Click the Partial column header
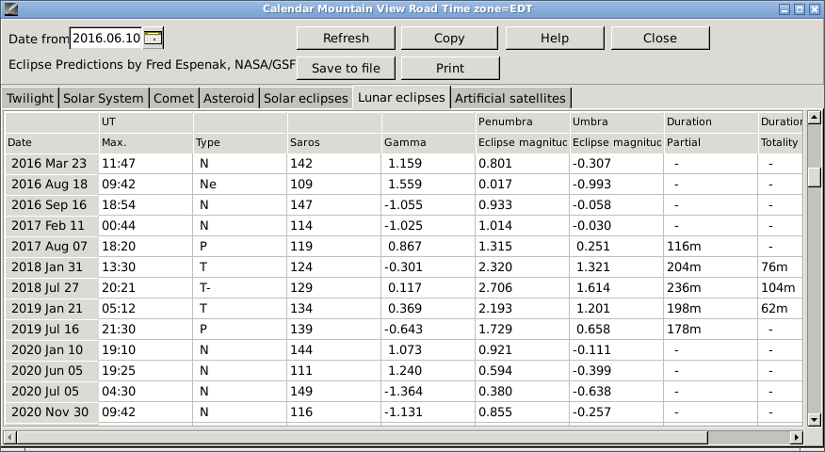This screenshot has width=825, height=452. [711, 142]
